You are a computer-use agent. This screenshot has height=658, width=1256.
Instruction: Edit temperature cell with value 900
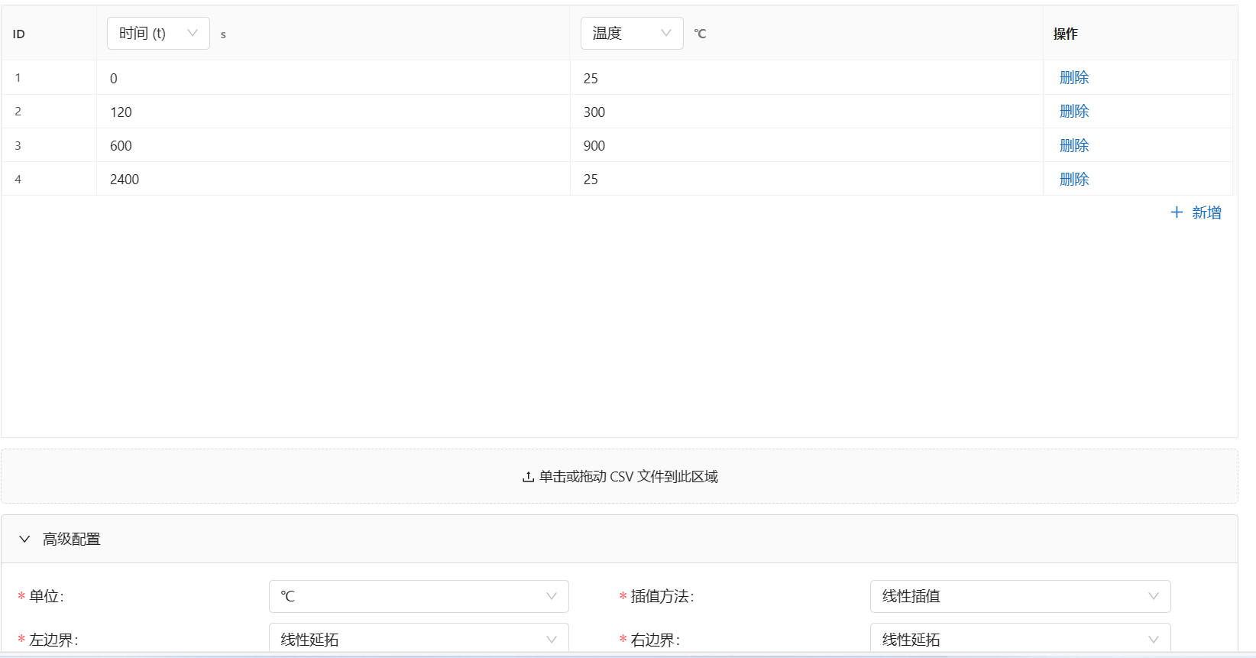click(x=807, y=145)
